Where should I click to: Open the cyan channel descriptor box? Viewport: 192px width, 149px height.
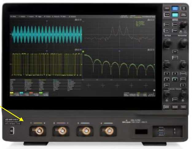(x=22, y=93)
